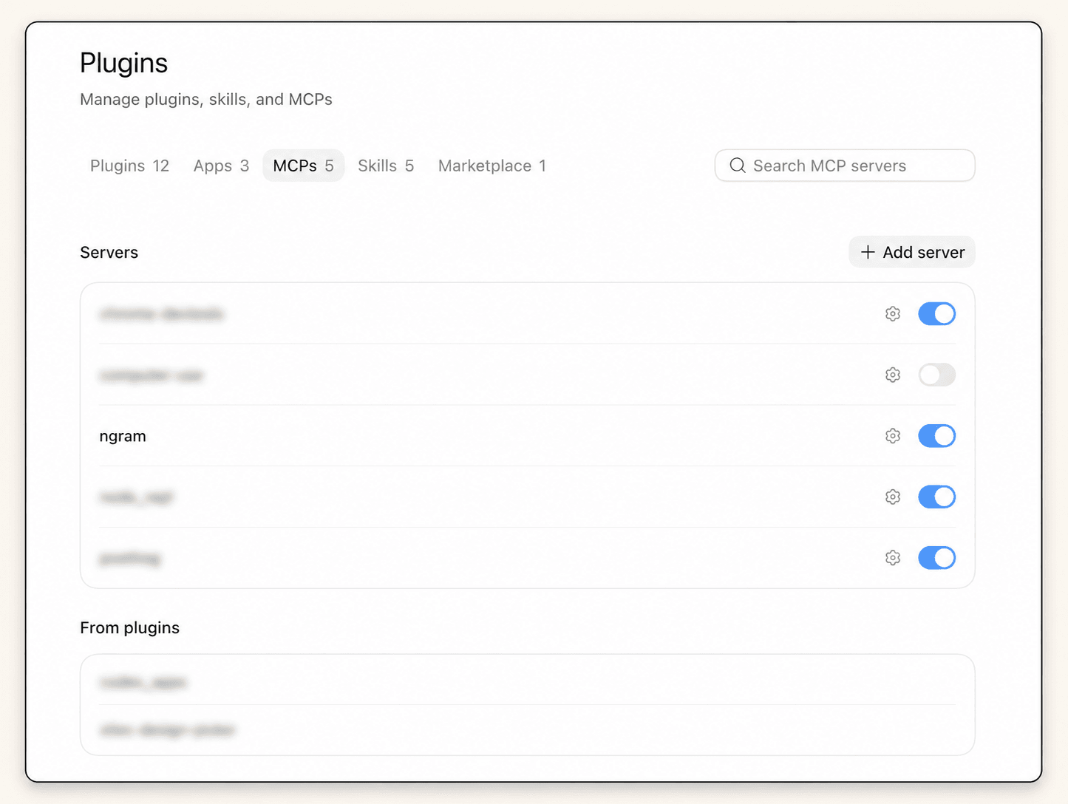Go to the Skills 5 tab
The image size is (1068, 804).
click(386, 166)
